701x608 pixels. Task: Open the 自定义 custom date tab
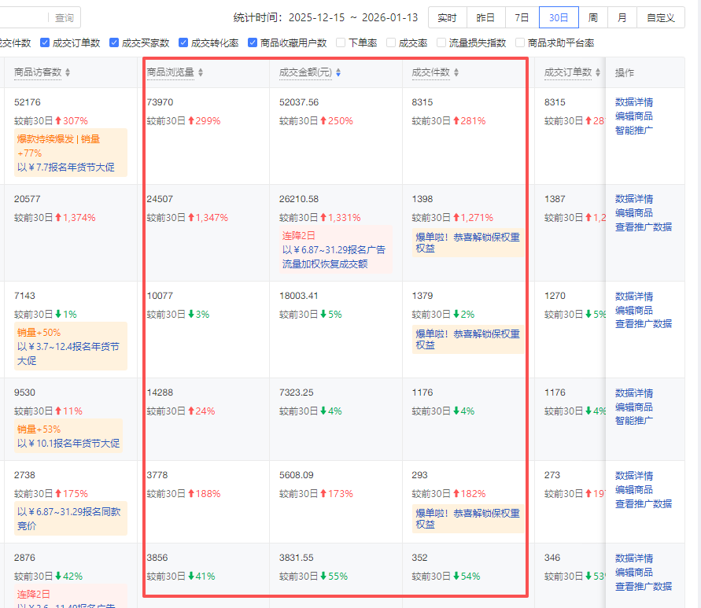click(x=661, y=17)
